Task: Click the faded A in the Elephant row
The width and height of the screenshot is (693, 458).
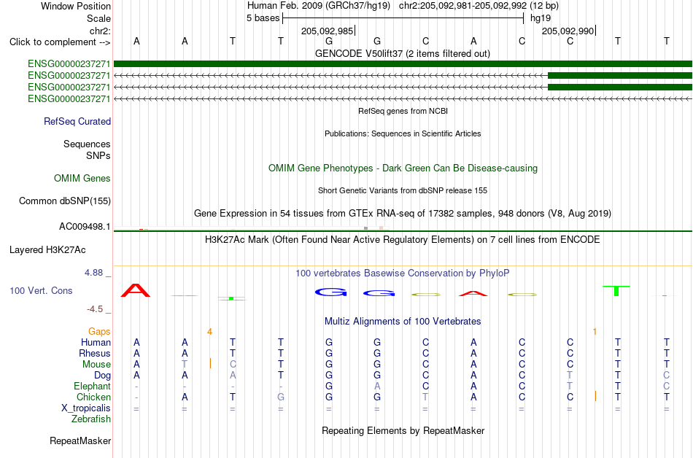Action: point(377,386)
